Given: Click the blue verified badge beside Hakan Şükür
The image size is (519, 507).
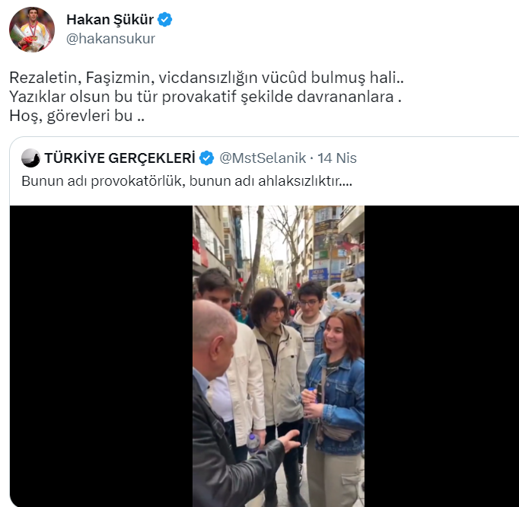Looking at the screenshot, I should click(164, 20).
